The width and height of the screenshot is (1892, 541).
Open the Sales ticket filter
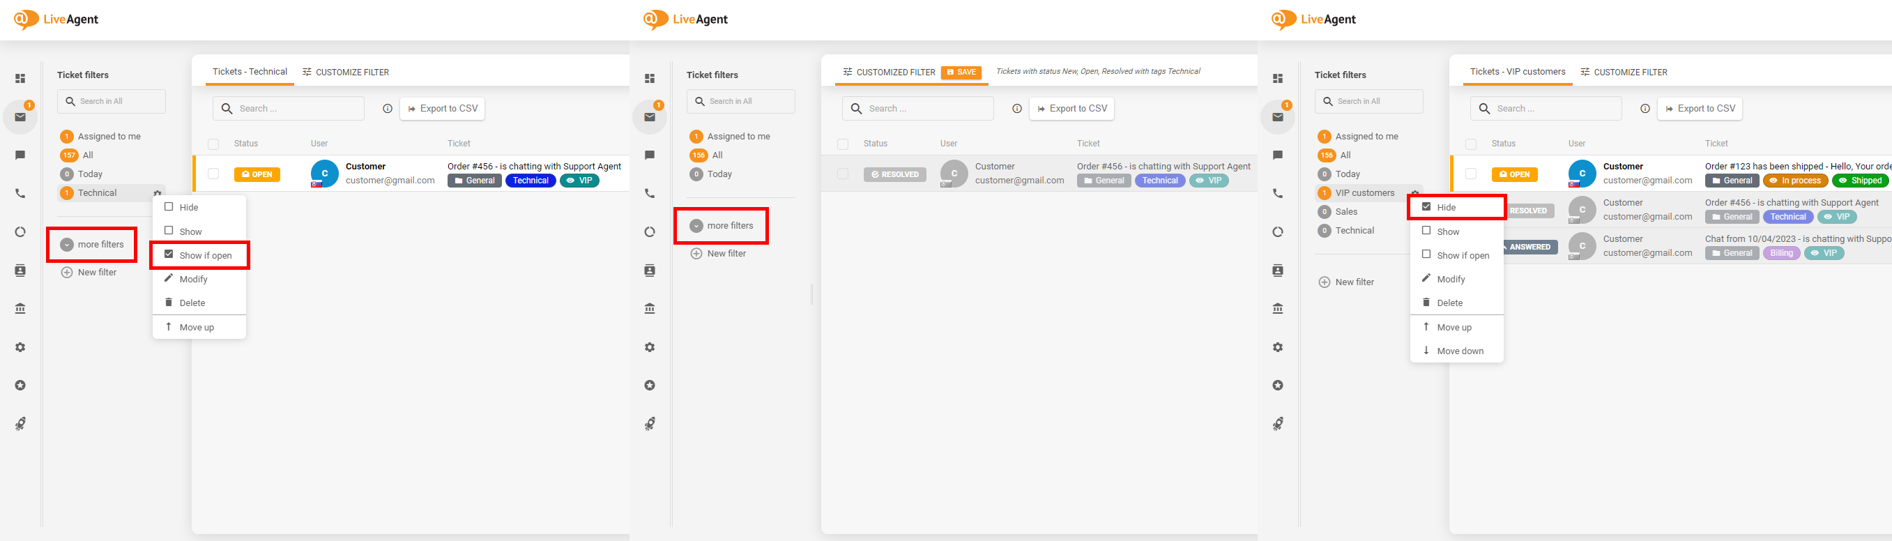tap(1345, 212)
